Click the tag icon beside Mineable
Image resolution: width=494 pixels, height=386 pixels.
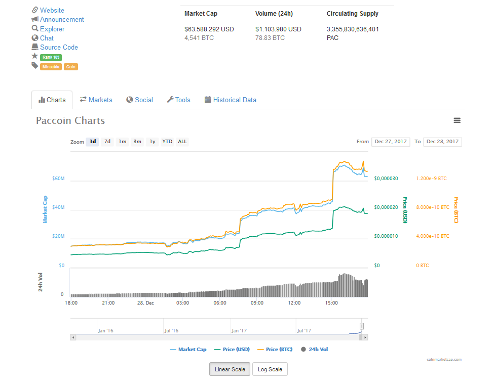(34, 65)
